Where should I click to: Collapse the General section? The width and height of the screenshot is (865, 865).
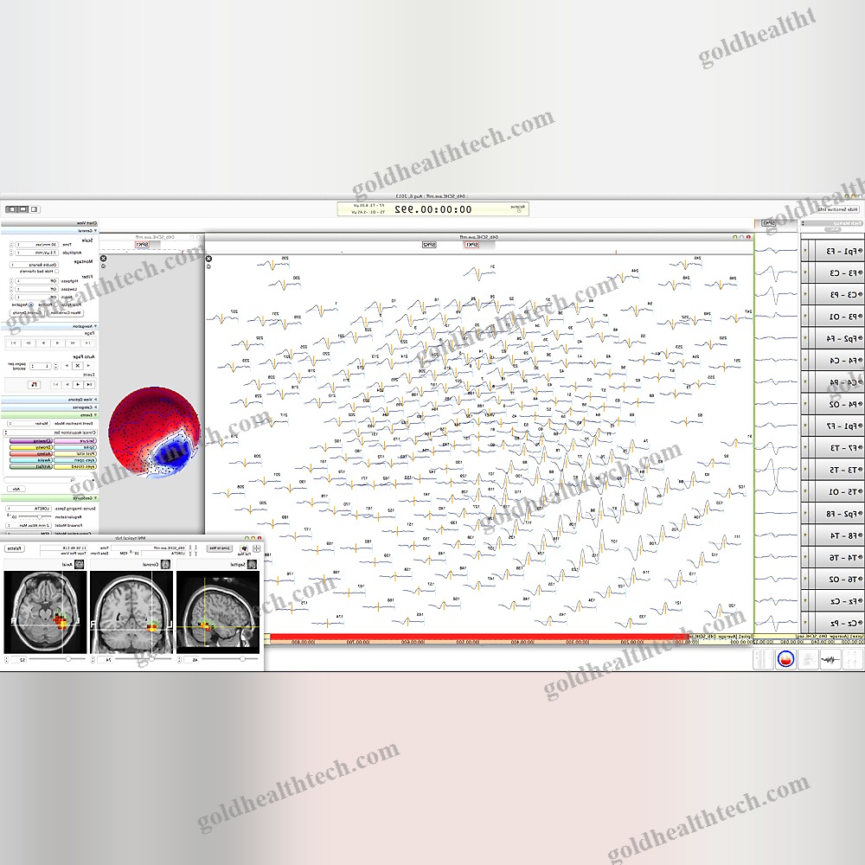(95, 231)
